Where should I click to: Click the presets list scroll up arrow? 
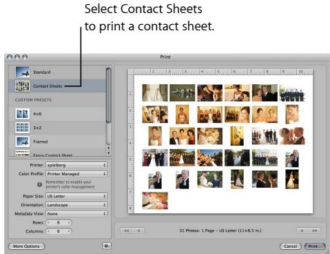108,148
